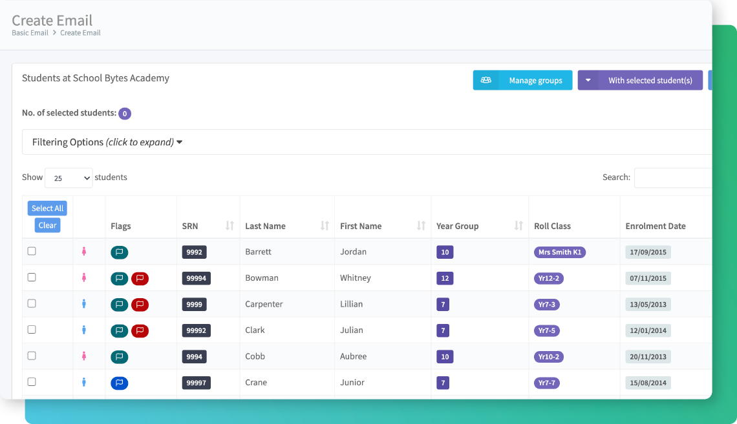
Task: Tick the checkbox for Cobb Aubree
Action: click(32, 356)
